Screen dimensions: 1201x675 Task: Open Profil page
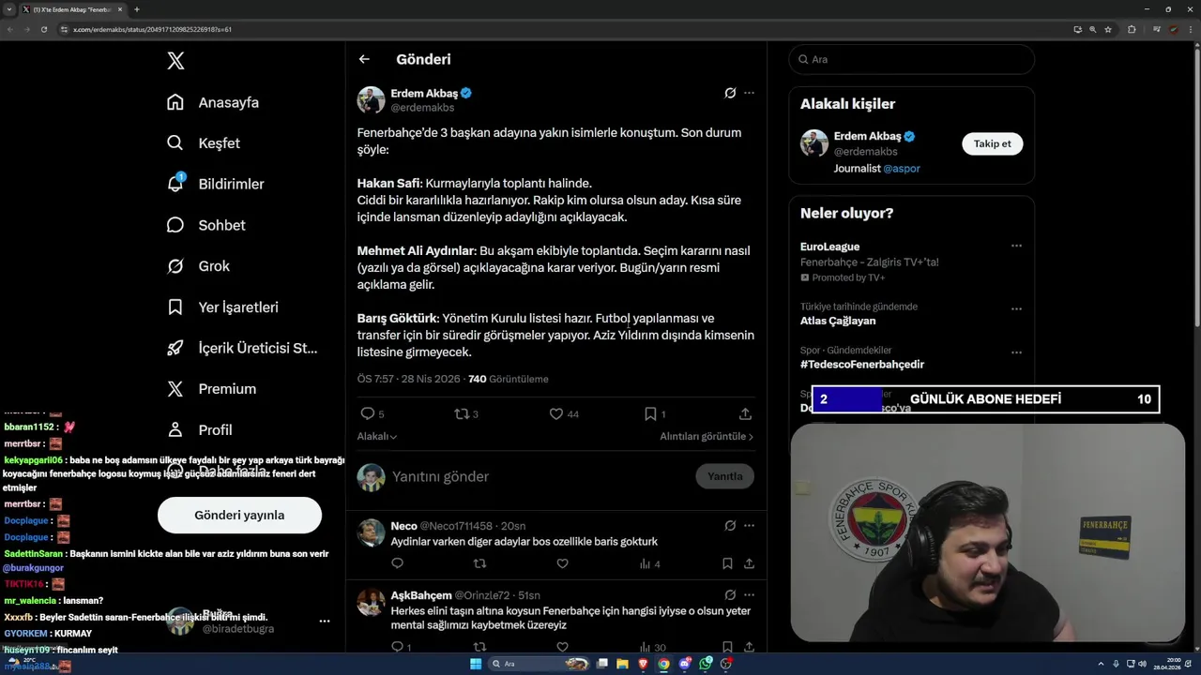tap(200, 429)
